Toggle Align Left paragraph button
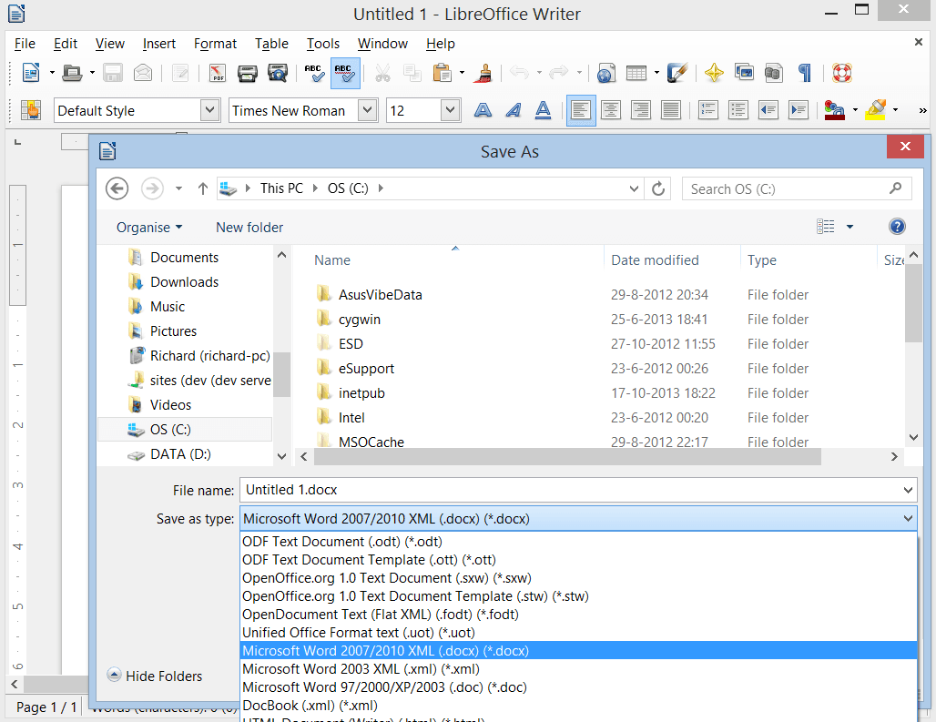This screenshot has width=936, height=722. click(x=581, y=110)
